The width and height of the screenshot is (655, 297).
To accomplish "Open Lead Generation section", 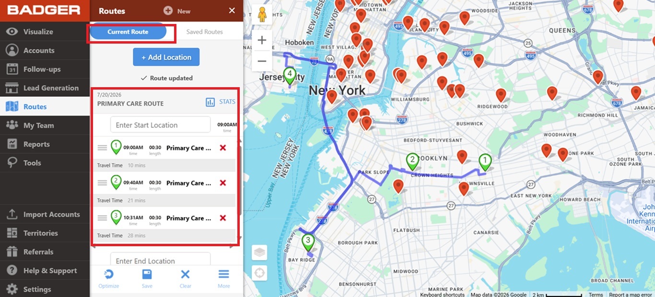I will click(45, 88).
